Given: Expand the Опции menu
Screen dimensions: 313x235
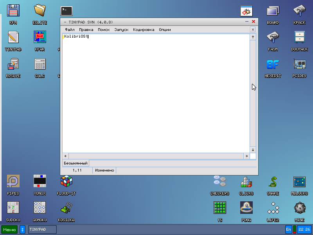Looking at the screenshot, I should pyautogui.click(x=165, y=29).
